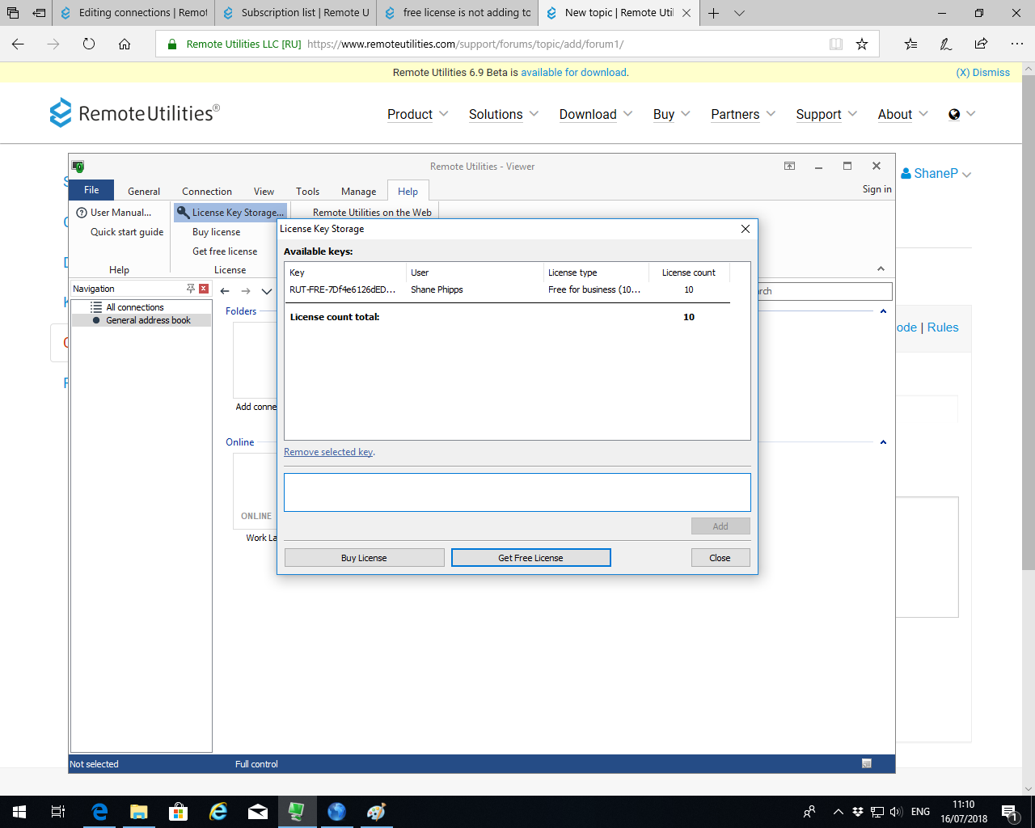
Task: Click the Buy License button
Action: click(364, 558)
